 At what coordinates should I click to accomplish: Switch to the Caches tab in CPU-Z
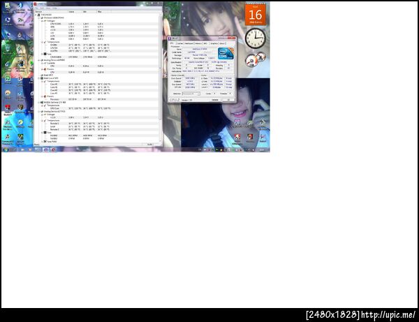180,43
